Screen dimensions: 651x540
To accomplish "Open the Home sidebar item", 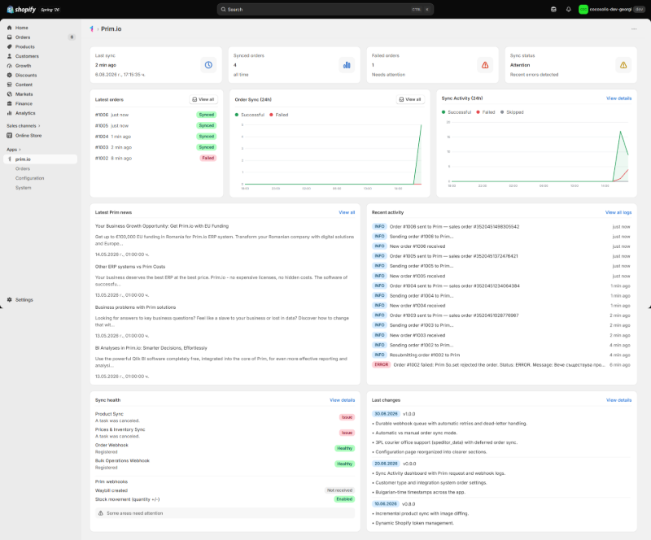I will tap(22, 28).
